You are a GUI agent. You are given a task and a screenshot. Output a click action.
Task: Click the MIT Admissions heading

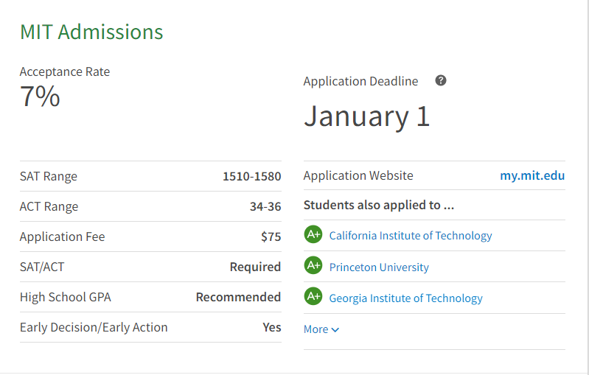(91, 32)
